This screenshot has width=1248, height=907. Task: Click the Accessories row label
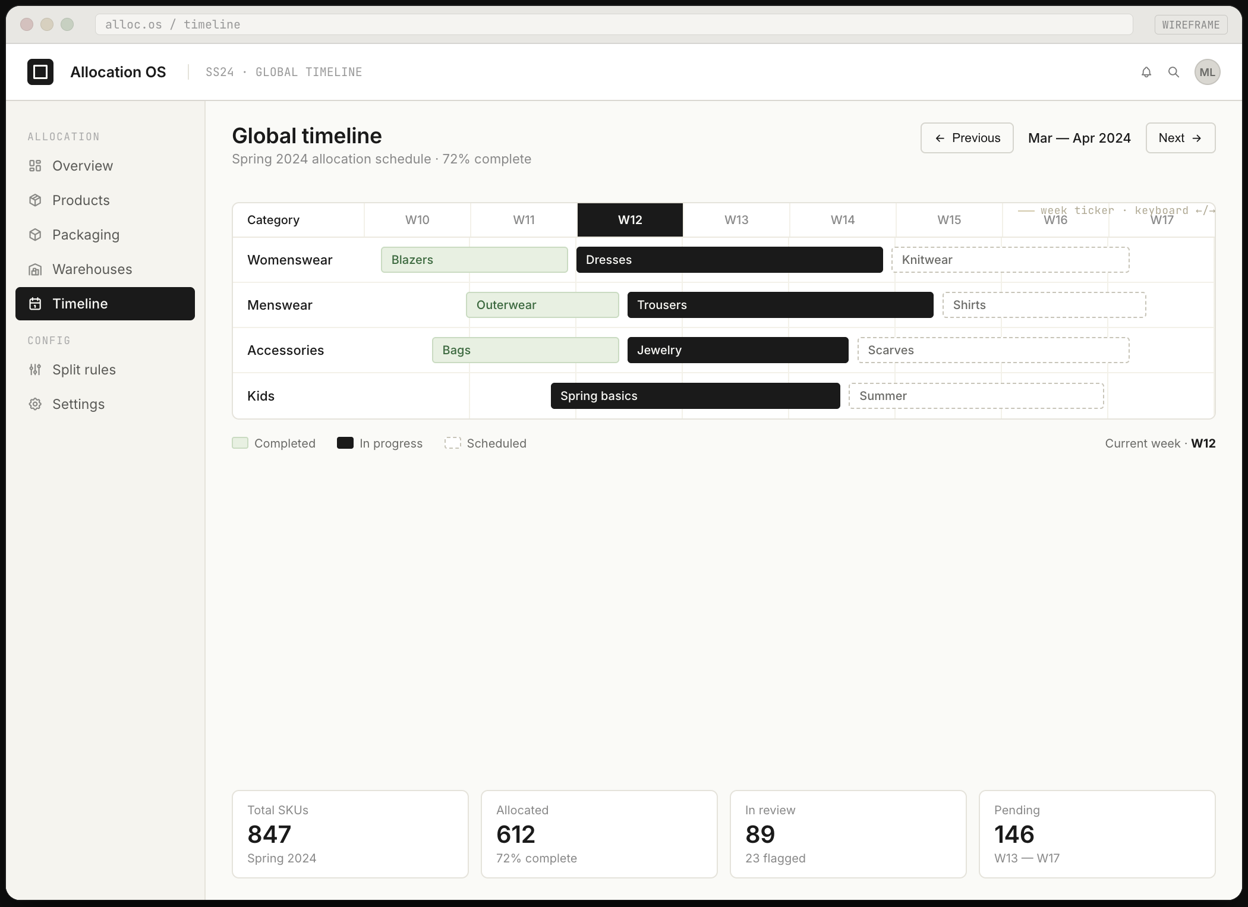(x=285, y=350)
